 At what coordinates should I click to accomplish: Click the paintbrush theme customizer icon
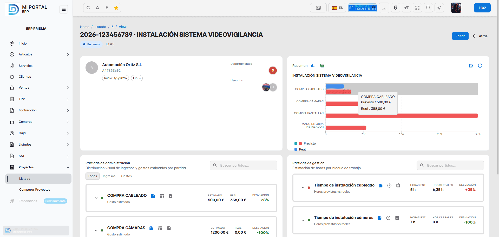click(396, 8)
